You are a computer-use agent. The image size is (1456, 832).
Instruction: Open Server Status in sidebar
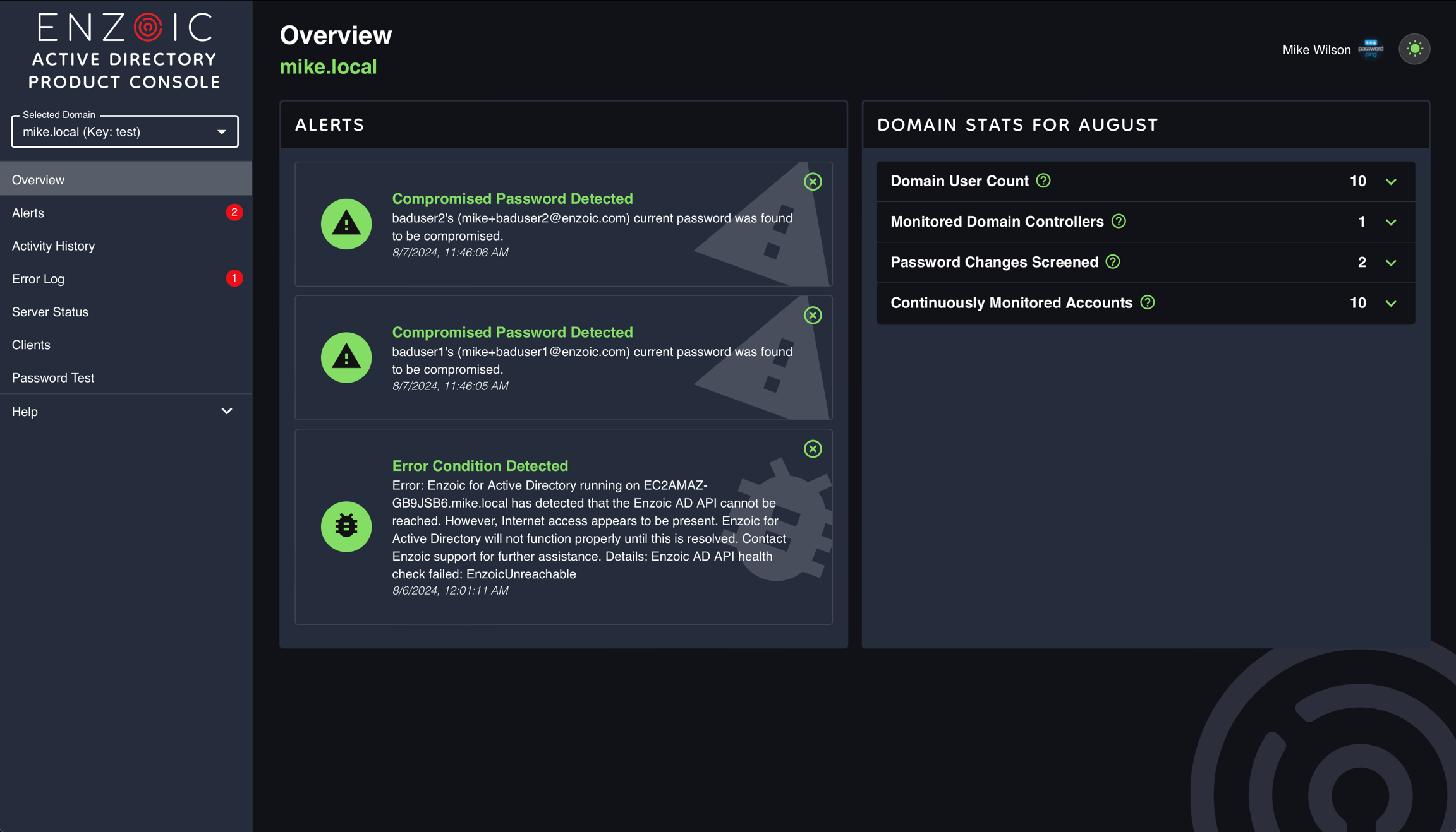(51, 312)
